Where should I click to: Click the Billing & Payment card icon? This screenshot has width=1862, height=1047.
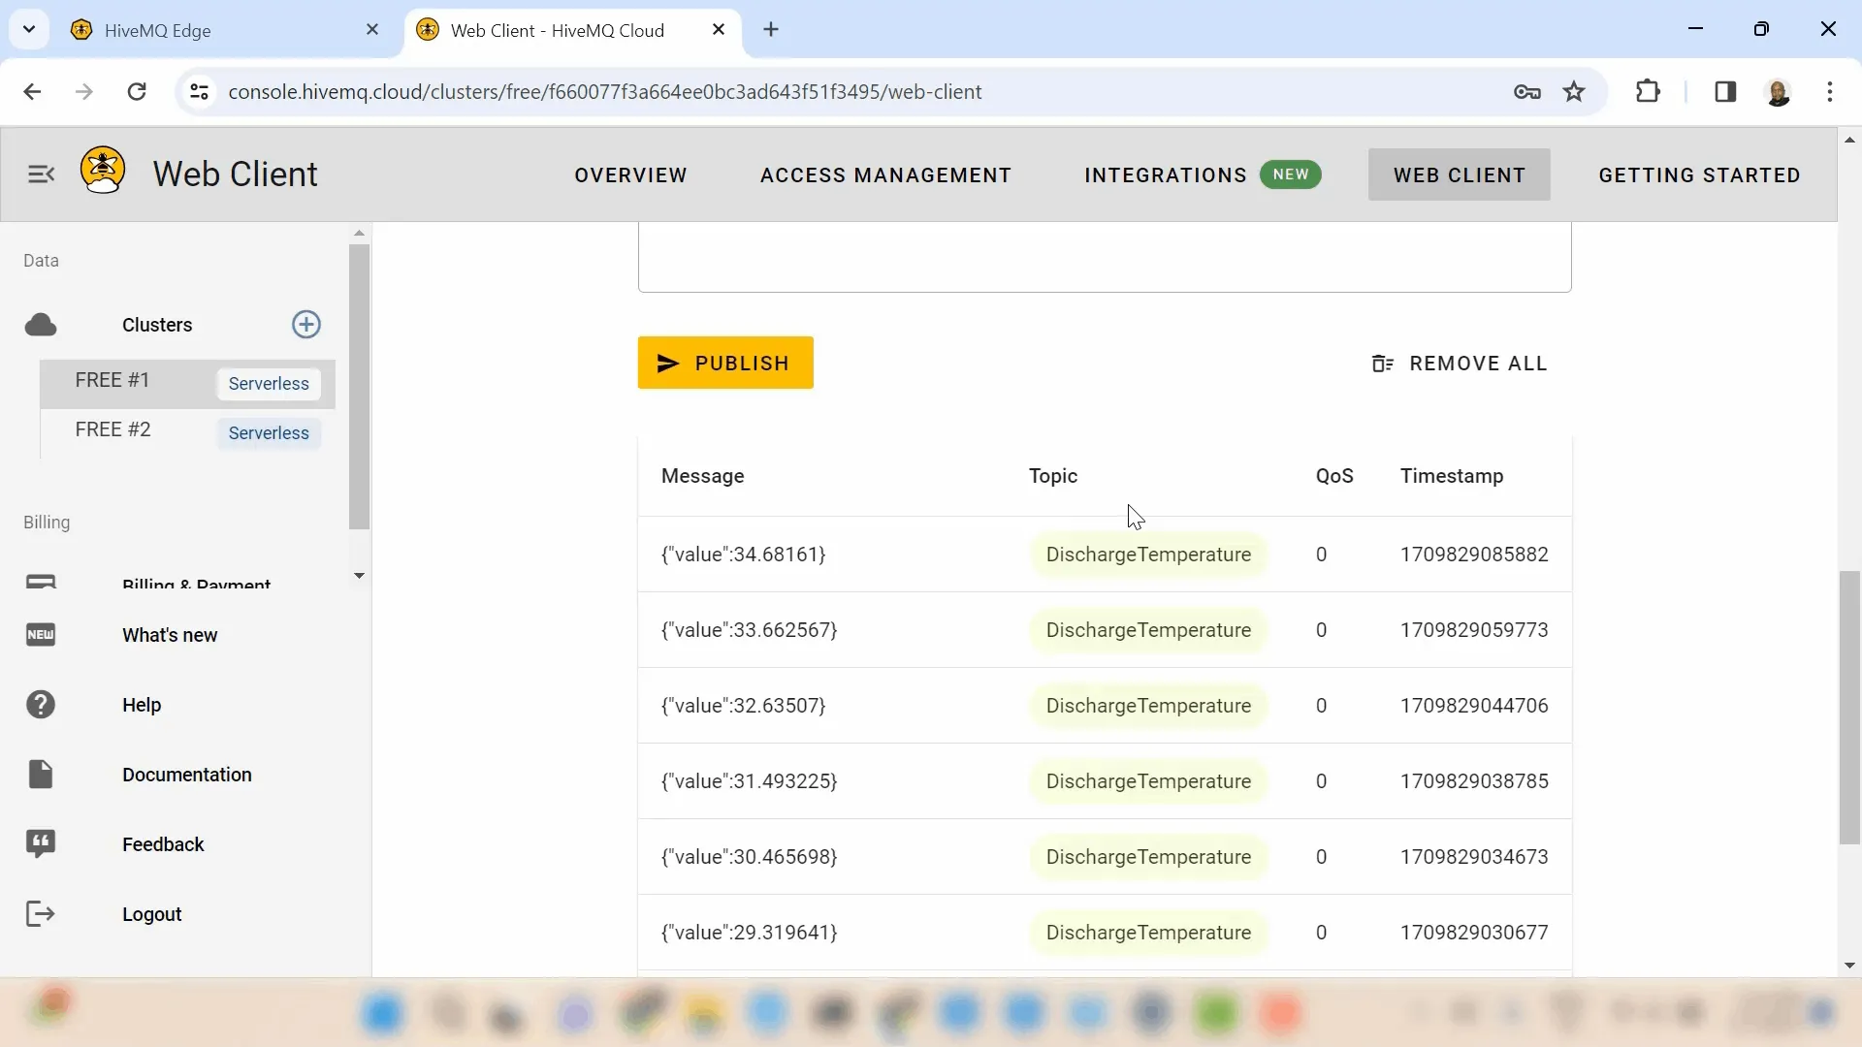41,582
